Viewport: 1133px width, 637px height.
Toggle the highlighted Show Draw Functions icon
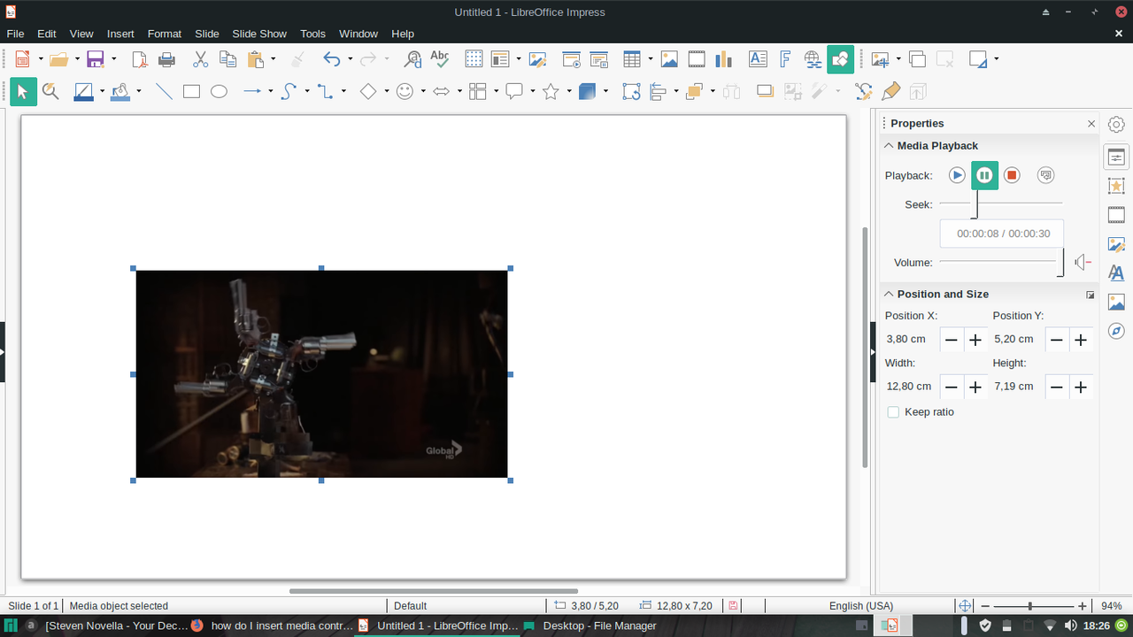coord(840,59)
